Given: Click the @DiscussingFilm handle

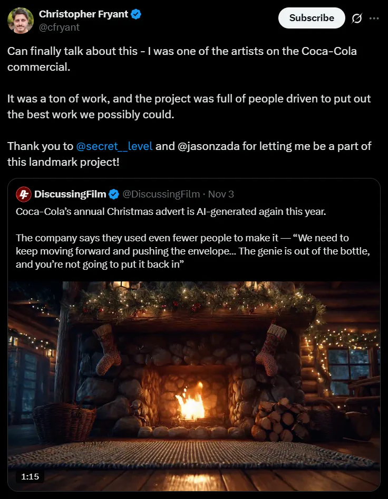Looking at the screenshot, I should [161, 194].
